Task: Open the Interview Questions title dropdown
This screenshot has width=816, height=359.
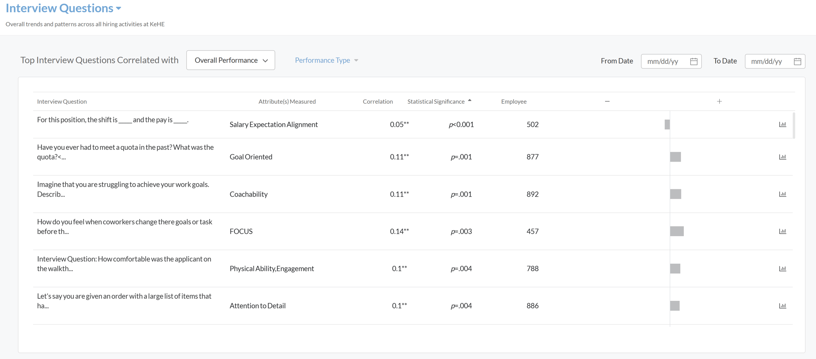Action: [118, 9]
